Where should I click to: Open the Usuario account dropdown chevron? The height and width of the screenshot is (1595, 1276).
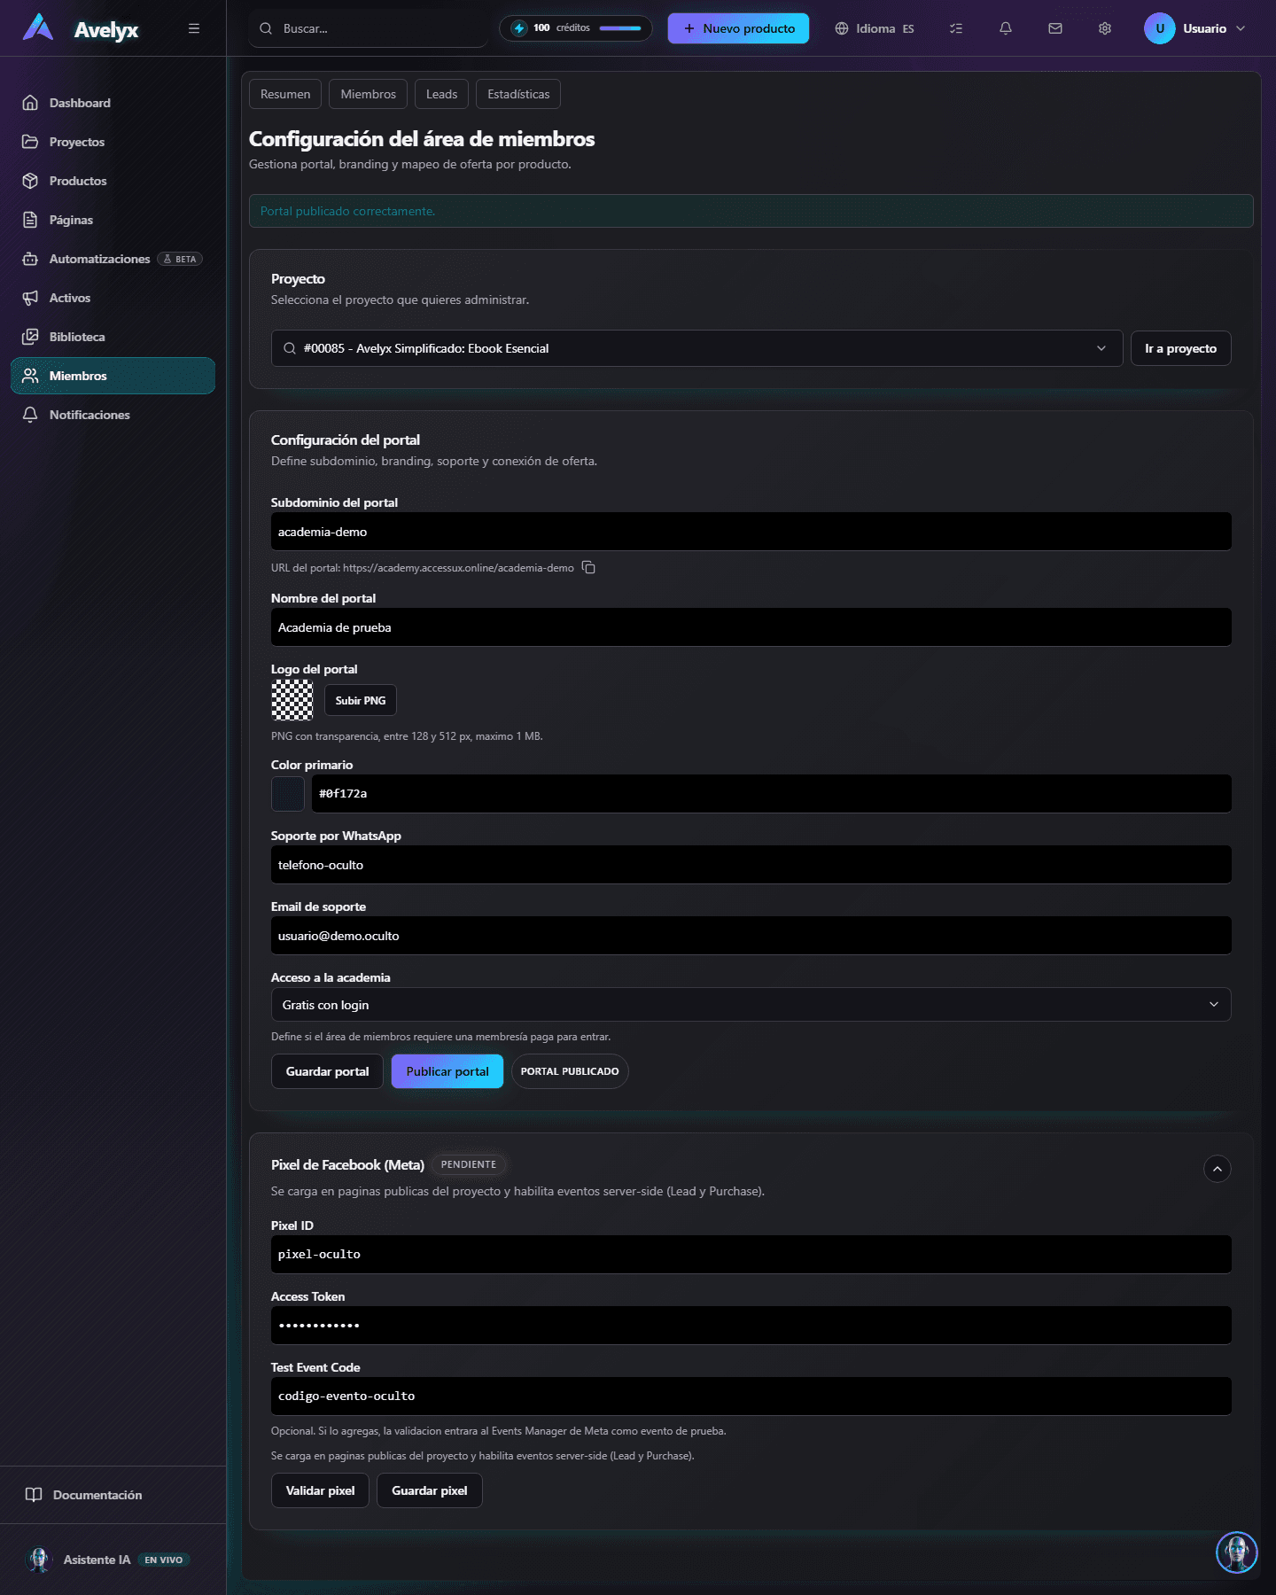(x=1241, y=28)
